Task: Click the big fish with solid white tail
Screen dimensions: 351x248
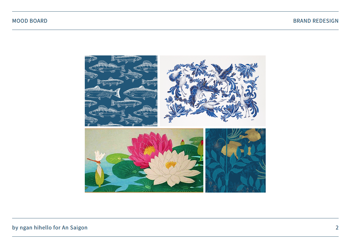Action: [103, 93]
